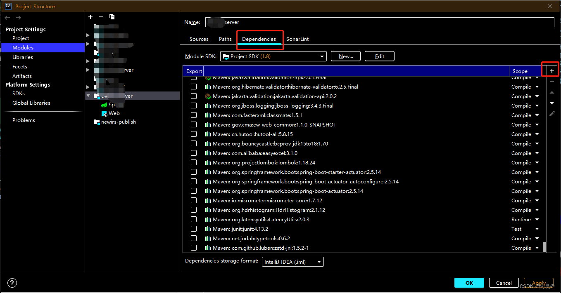Click the Edit SDK button
The height and width of the screenshot is (293, 561).
pyautogui.click(x=380, y=56)
